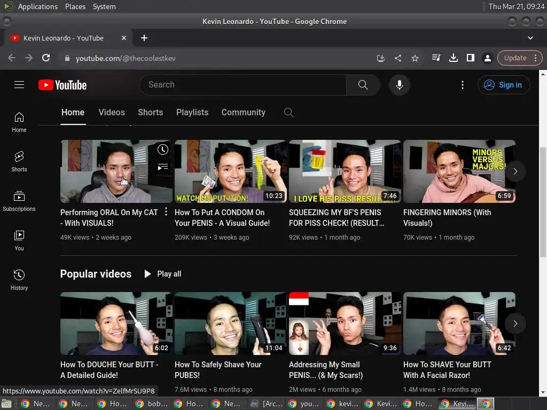
Task: Go forward in Chrome
Action: pos(29,58)
